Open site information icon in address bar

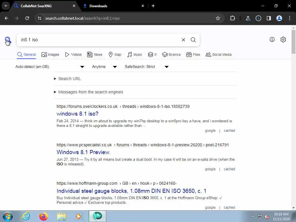click(39, 18)
